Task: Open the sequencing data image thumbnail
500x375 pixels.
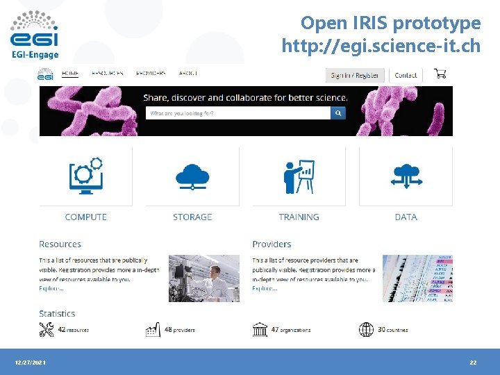Action: (x=417, y=278)
